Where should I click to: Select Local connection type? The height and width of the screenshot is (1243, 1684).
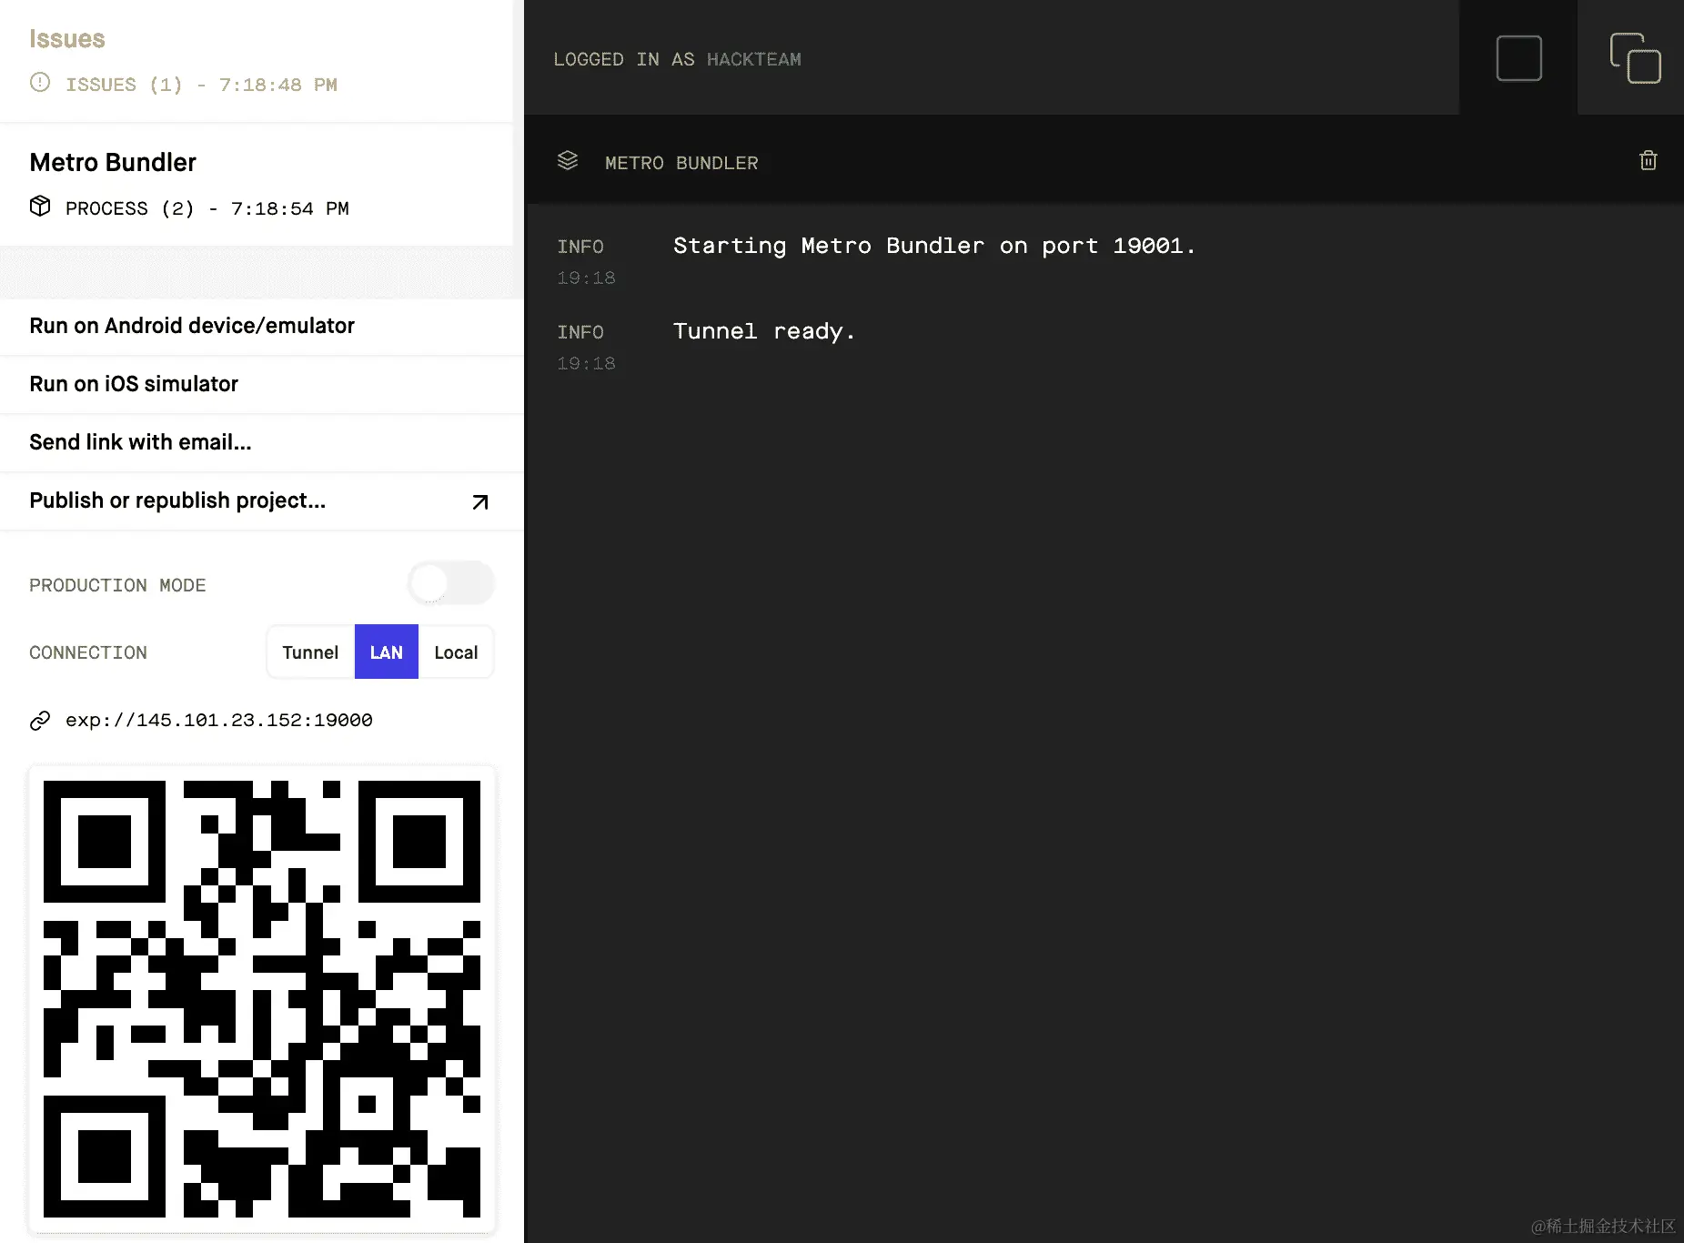coord(456,652)
